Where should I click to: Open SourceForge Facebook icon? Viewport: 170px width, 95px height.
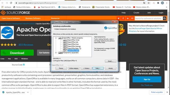[123, 18]
